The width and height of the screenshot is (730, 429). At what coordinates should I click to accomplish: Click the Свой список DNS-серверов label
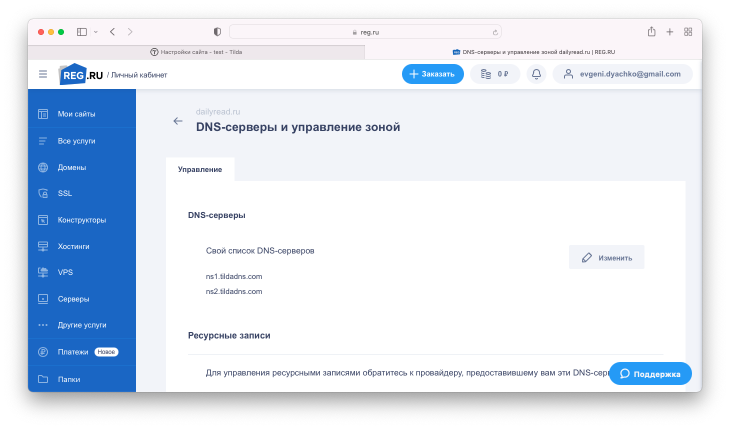tap(260, 251)
